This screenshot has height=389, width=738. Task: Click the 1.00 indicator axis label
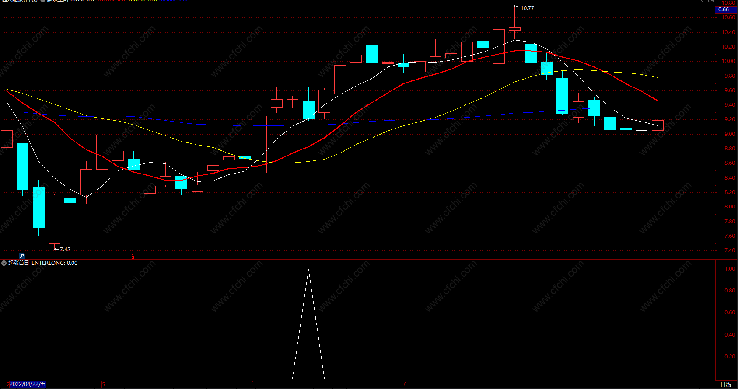pos(730,269)
